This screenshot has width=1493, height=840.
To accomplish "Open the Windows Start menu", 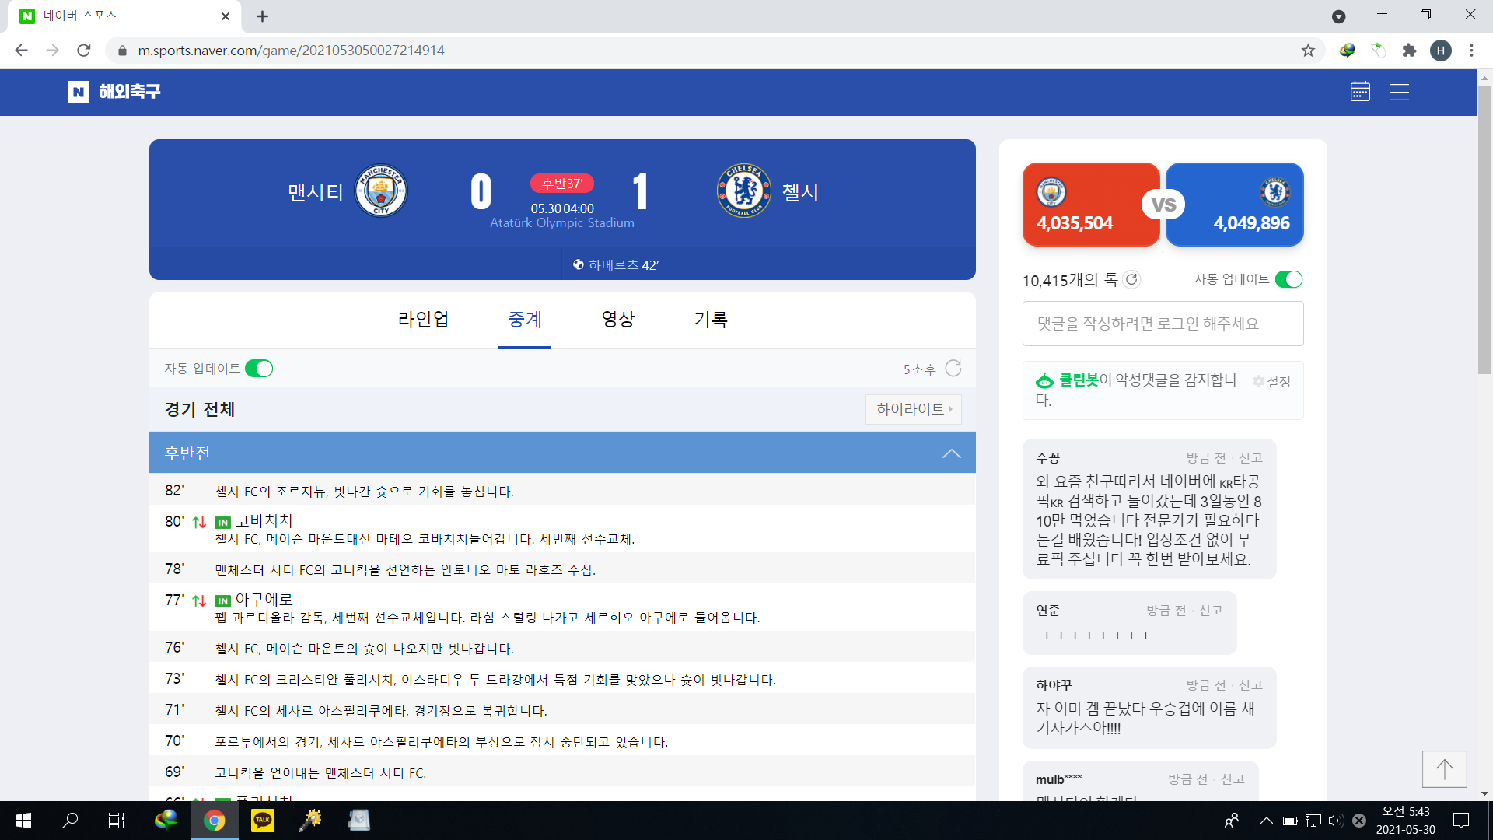I will click(23, 820).
